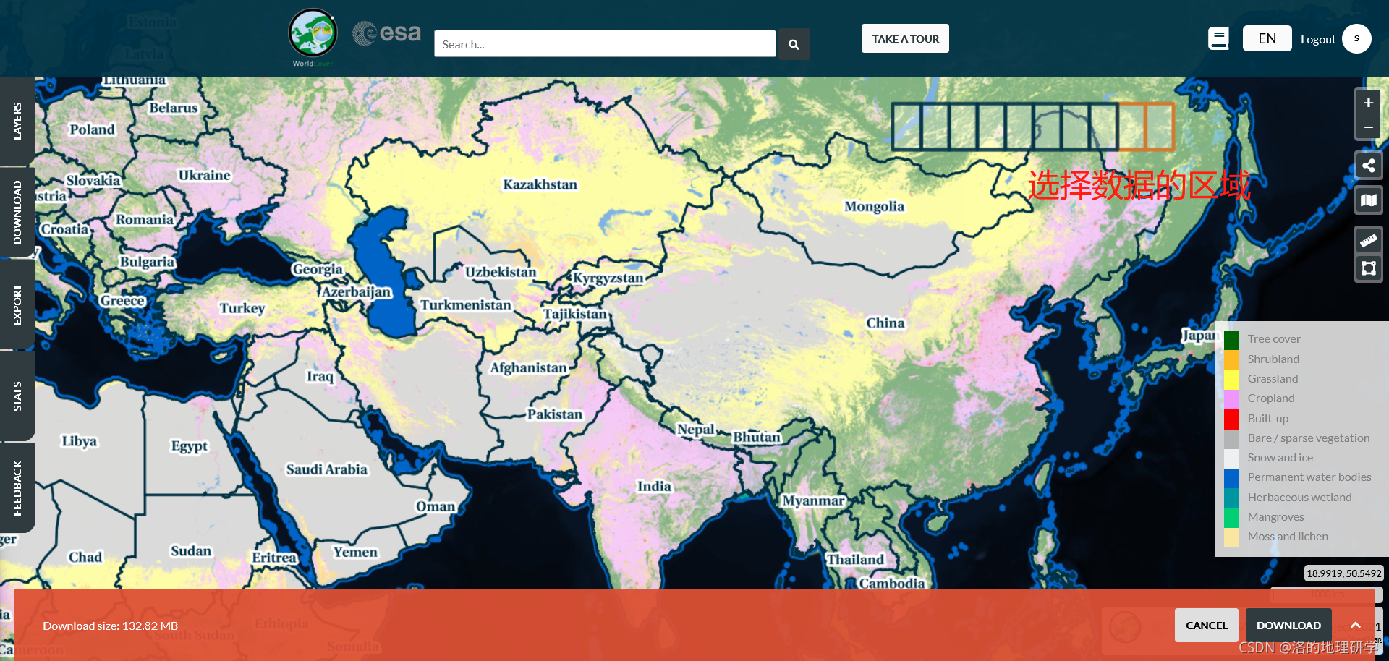Click Moss and lichen legend swatch
This screenshot has width=1389, height=661.
pos(1231,537)
